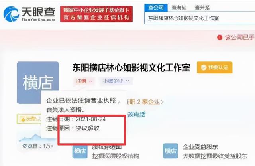This screenshot has height=166, width=255.
Task: Switch to the 查公司 tab
Action: pyautogui.click(x=156, y=8)
